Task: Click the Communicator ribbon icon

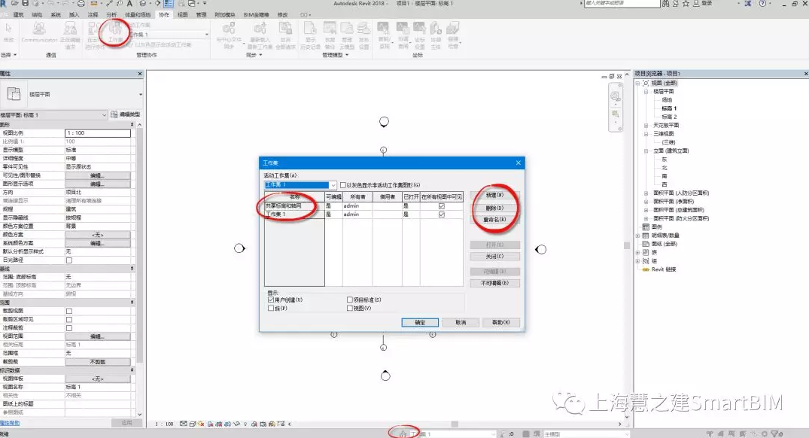Action: pyautogui.click(x=39, y=29)
